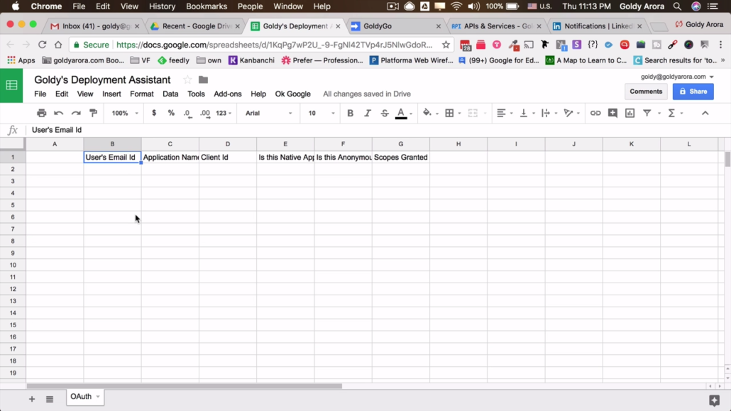Screen dimensions: 731x411
Task: Open the Data menu
Action: pyautogui.click(x=170, y=94)
